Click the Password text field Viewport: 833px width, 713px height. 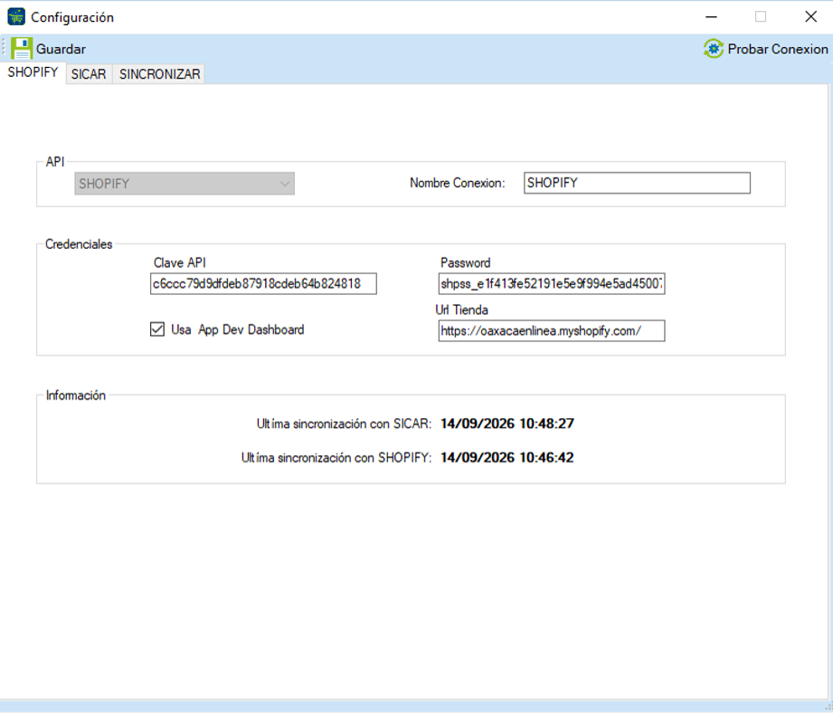[x=552, y=284]
